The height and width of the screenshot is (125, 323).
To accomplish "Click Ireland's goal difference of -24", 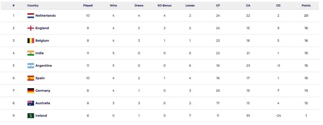I will click(x=278, y=116).
